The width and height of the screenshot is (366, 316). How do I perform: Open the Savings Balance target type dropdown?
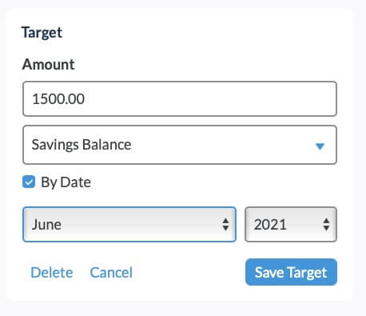pyautogui.click(x=180, y=145)
